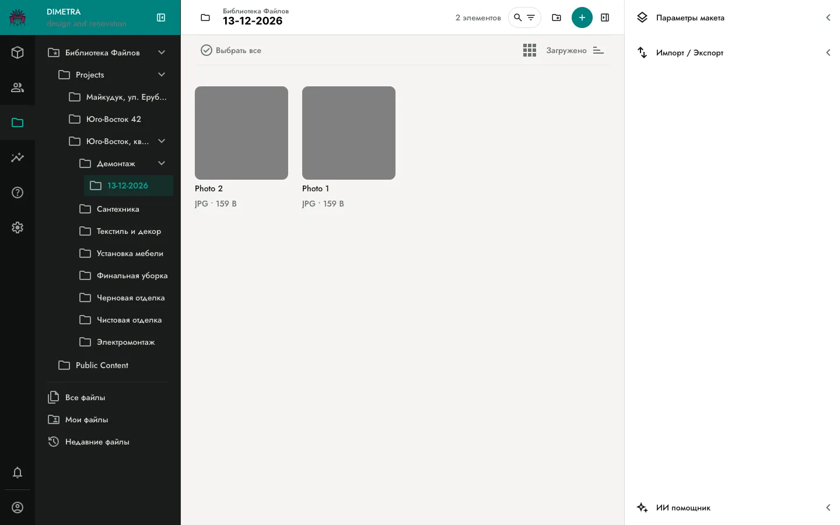Viewport: 840px width, 525px height.
Task: Switch to grid view icon
Action: click(x=530, y=50)
